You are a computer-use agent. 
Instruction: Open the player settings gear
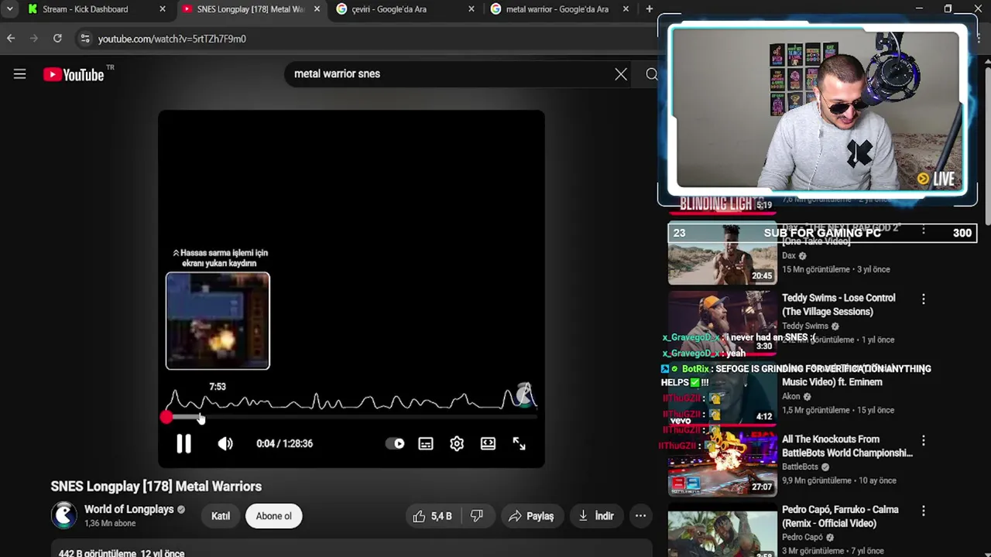pos(457,443)
